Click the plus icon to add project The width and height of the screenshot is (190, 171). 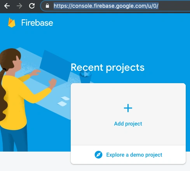pos(128,108)
